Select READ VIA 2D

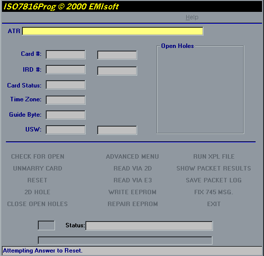tap(133, 169)
